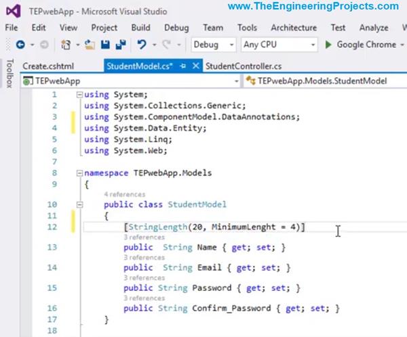Open the Navigate Backward history dropdown arrow
The width and height of the screenshot is (407, 337).
click(x=32, y=45)
